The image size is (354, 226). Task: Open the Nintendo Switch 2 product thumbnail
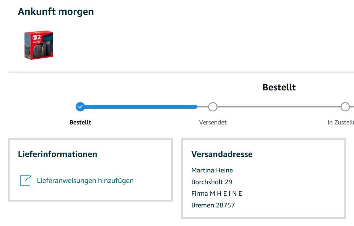point(39,45)
